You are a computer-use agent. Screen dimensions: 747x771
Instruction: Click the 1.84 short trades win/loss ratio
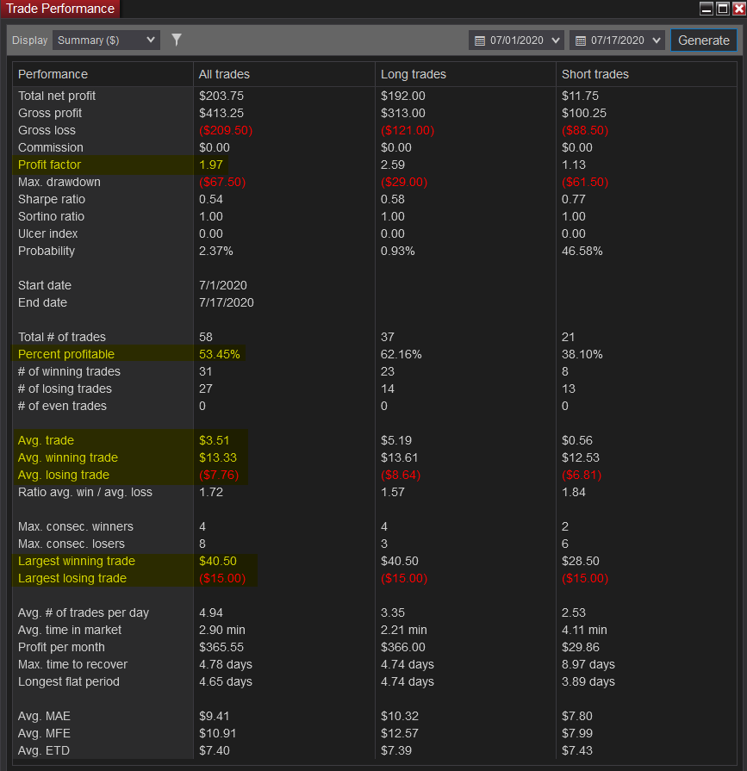[574, 492]
